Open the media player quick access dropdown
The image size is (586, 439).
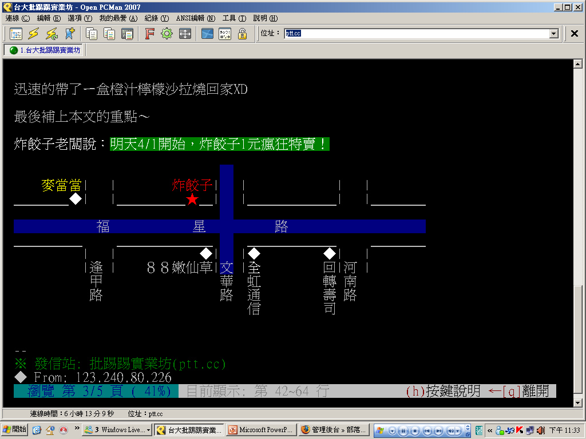(391, 430)
